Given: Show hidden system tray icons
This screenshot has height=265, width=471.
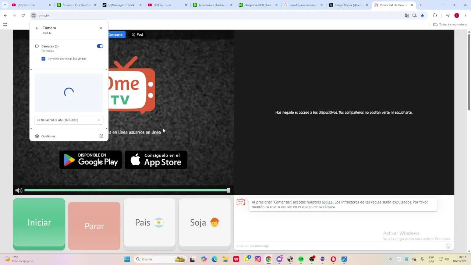Looking at the screenshot, I should (x=391, y=259).
